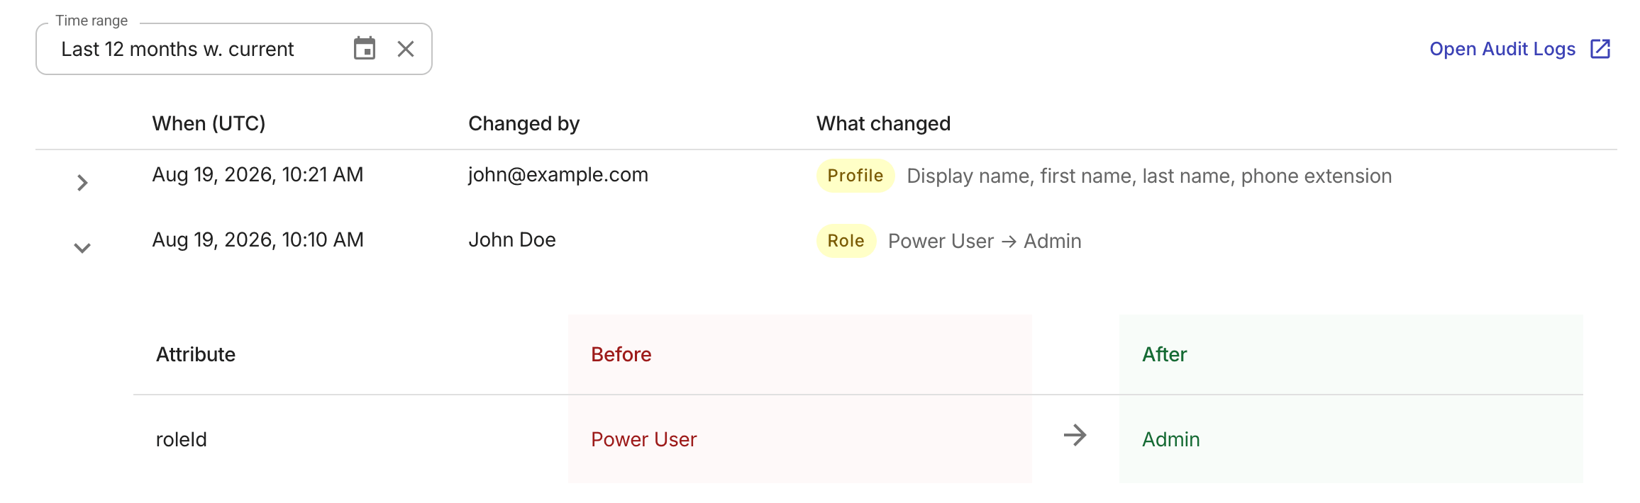Click the roleId attribute cell
Image resolution: width=1640 pixels, height=503 pixels.
pos(182,439)
